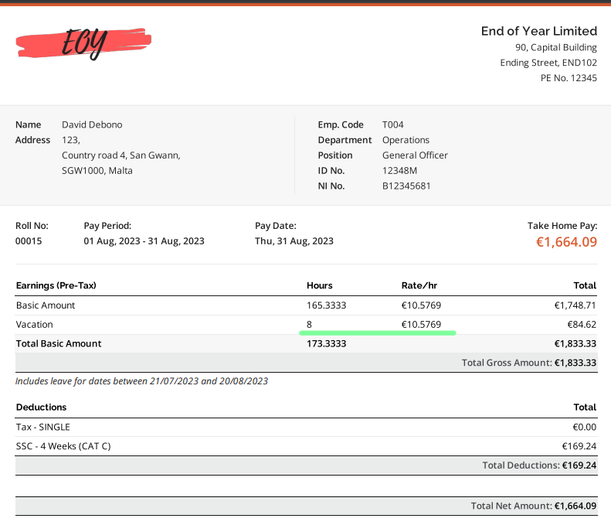
Task: Click the 'Total Basic Amount' row label
Action: pos(59,343)
